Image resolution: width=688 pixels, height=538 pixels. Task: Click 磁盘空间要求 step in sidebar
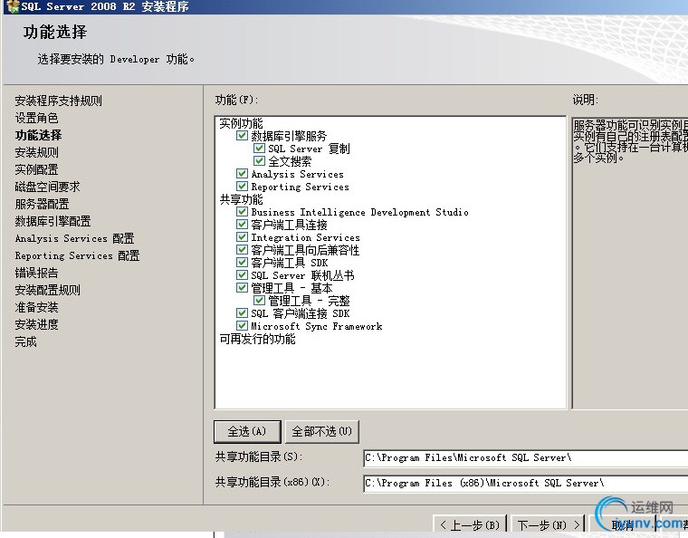coord(47,187)
